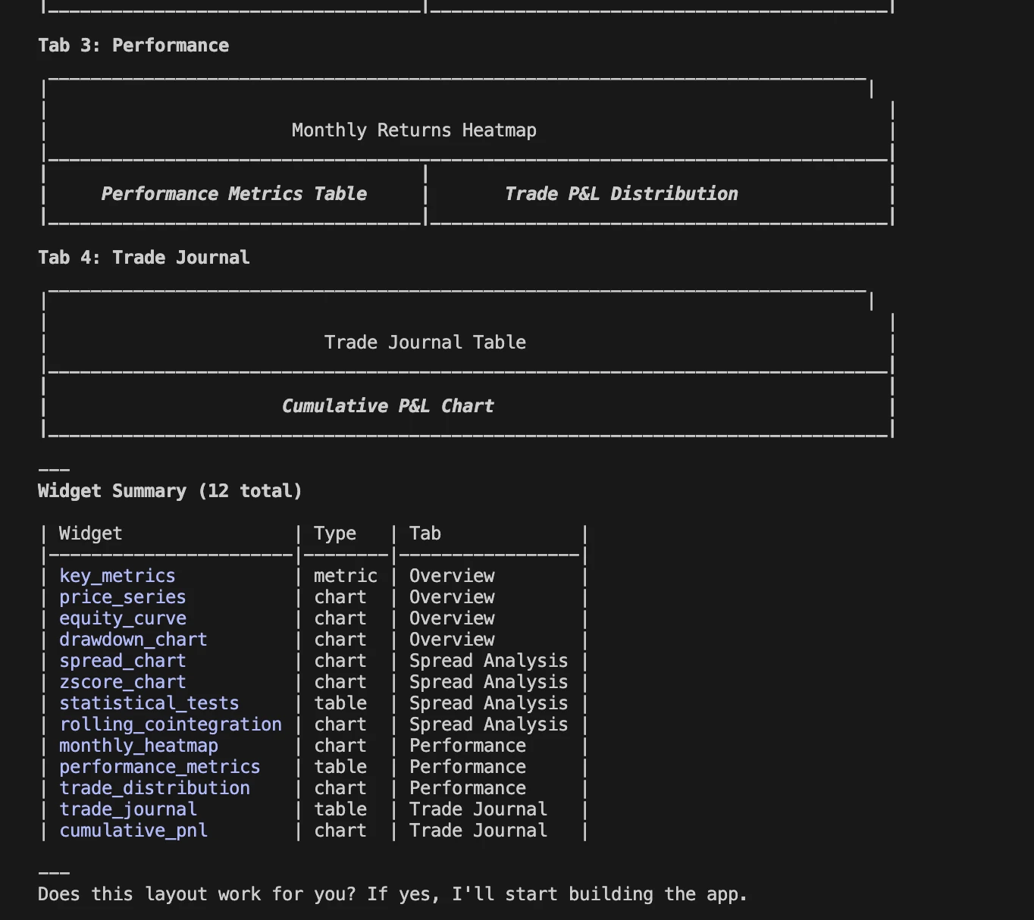Click monthly_heatmap in the widget table
1034x920 pixels.
point(139,746)
